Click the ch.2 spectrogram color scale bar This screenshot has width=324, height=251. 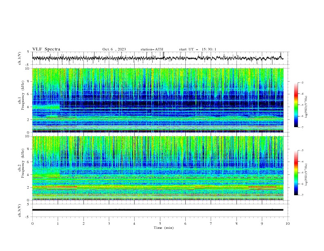click(296, 173)
